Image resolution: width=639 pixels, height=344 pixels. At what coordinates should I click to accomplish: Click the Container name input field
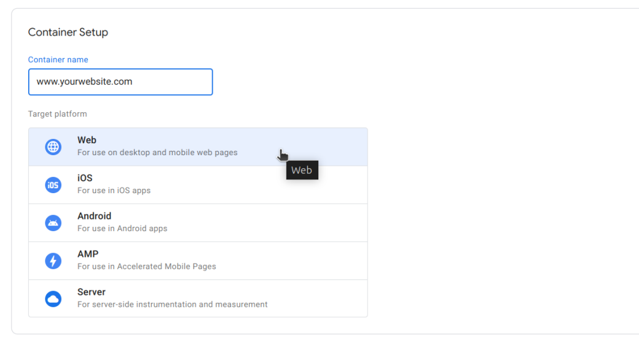click(120, 82)
